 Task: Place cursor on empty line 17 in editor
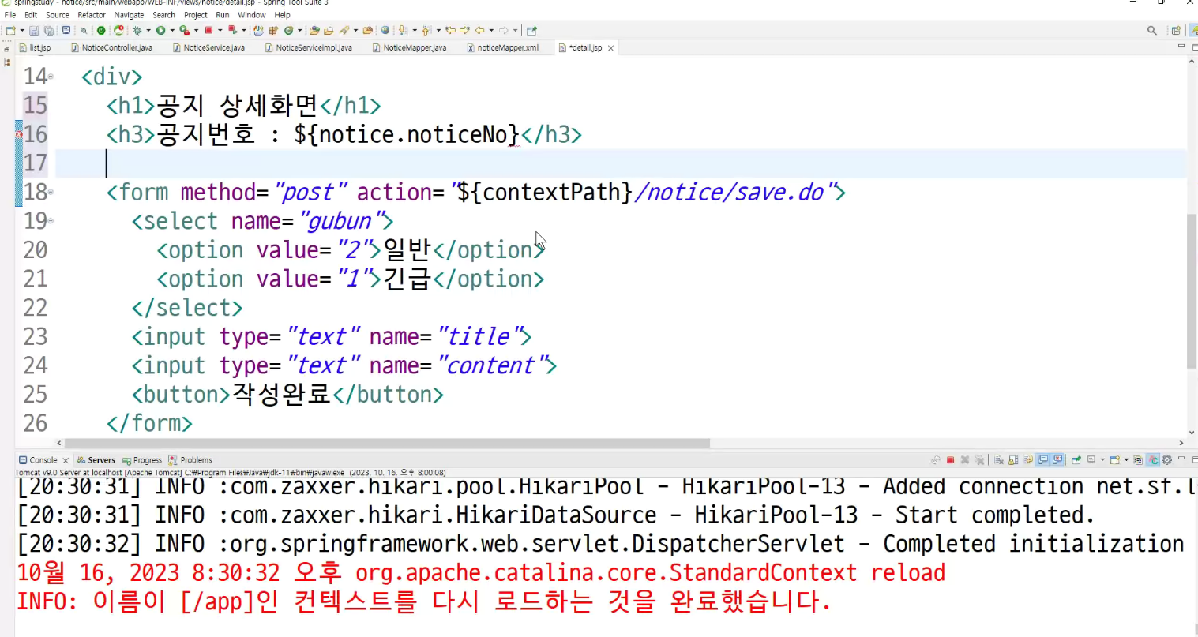(x=620, y=163)
